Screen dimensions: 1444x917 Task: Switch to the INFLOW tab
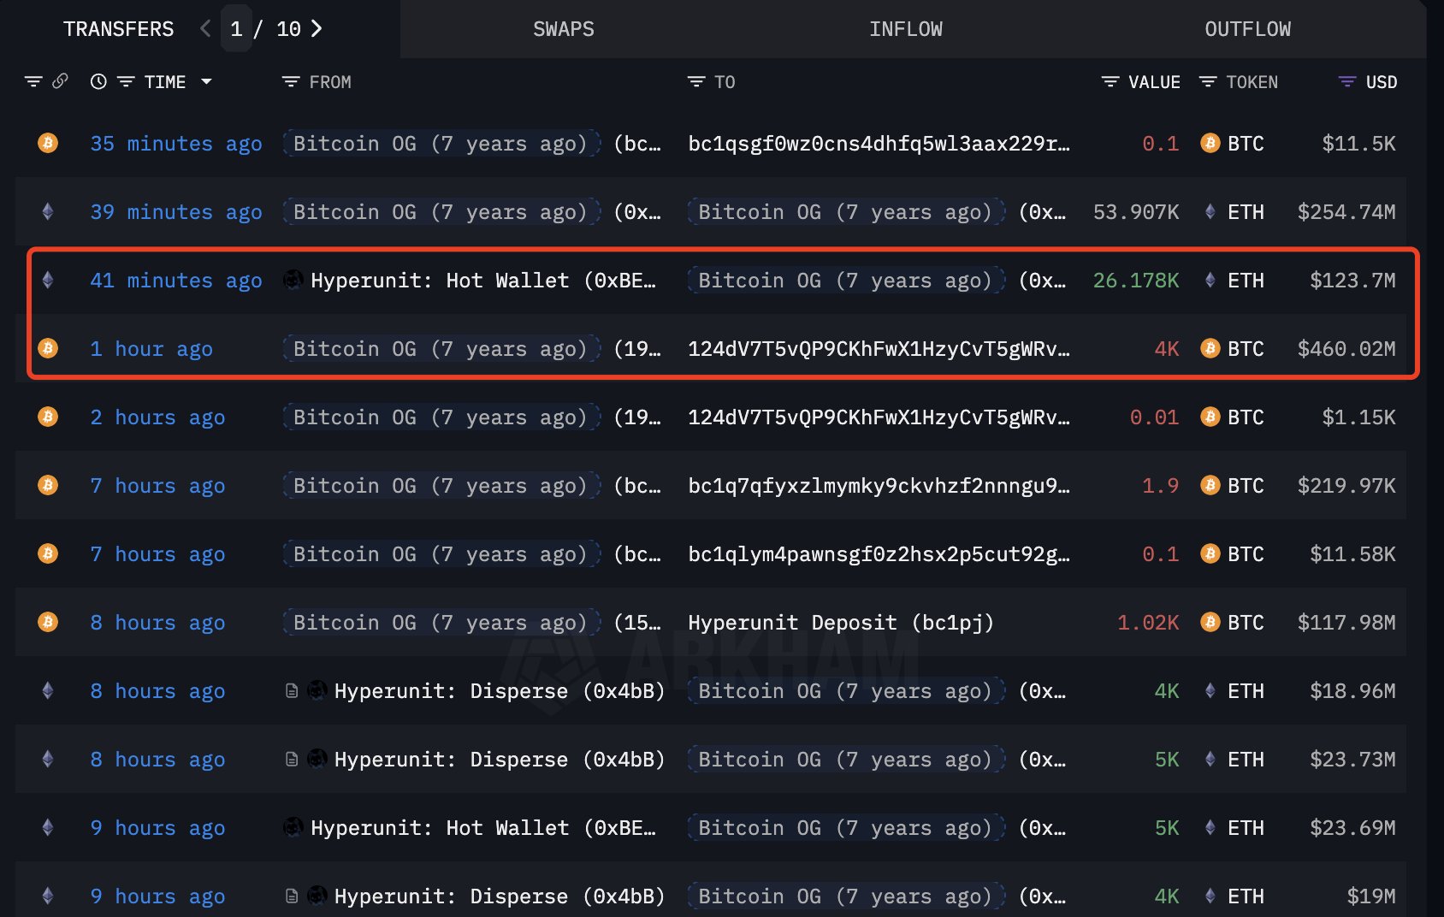906,29
